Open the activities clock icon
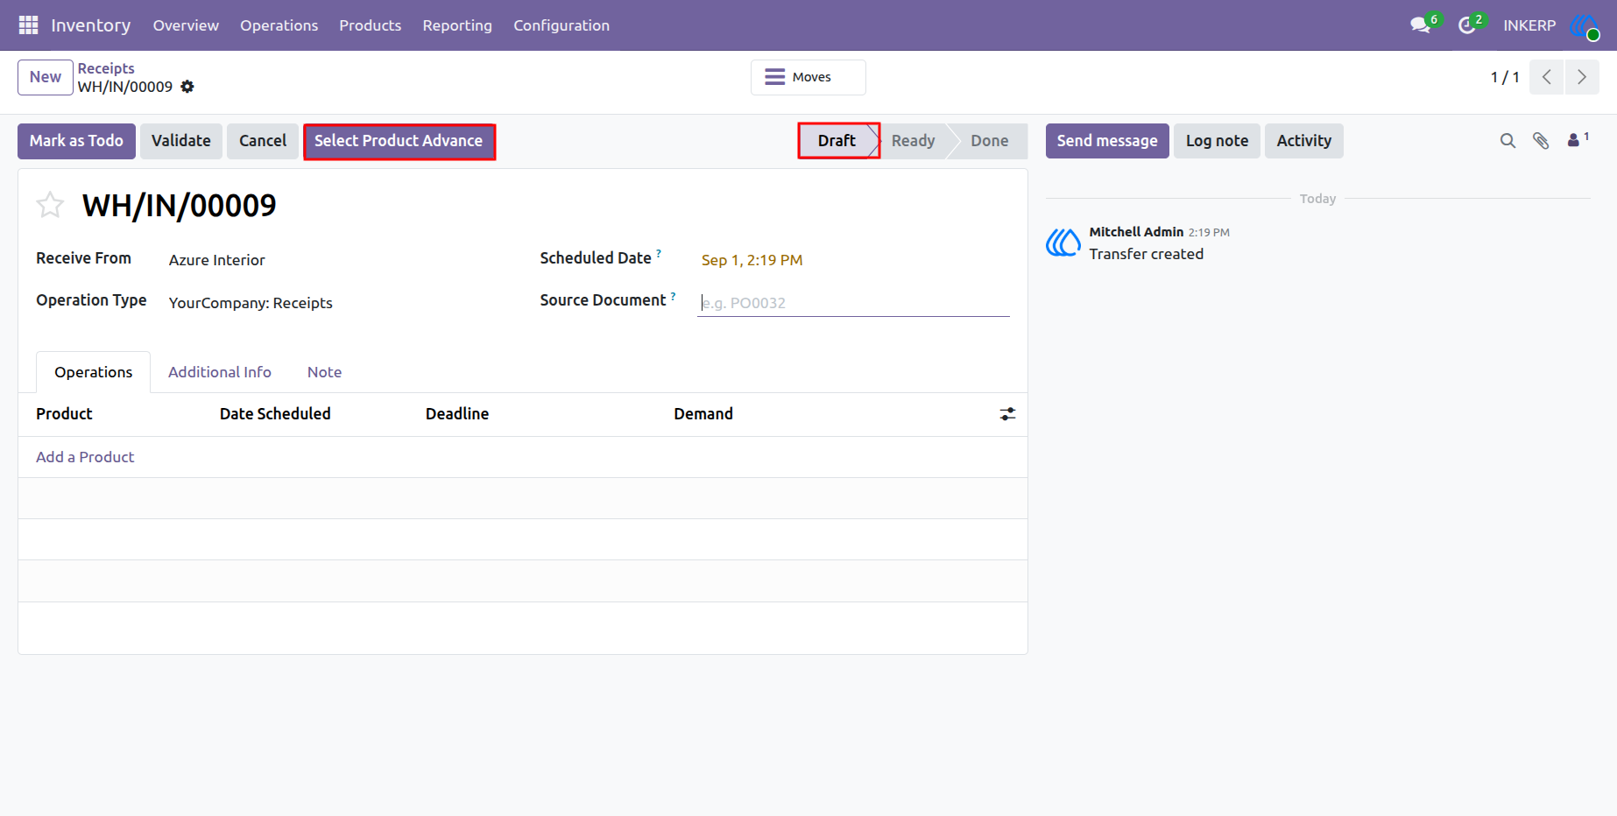 (1467, 25)
